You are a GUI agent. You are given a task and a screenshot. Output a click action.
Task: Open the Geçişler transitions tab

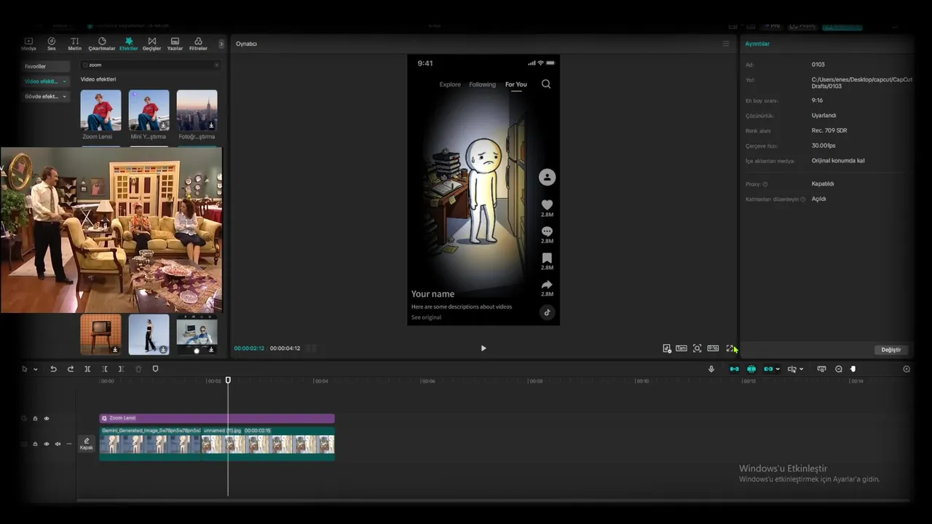click(151, 44)
